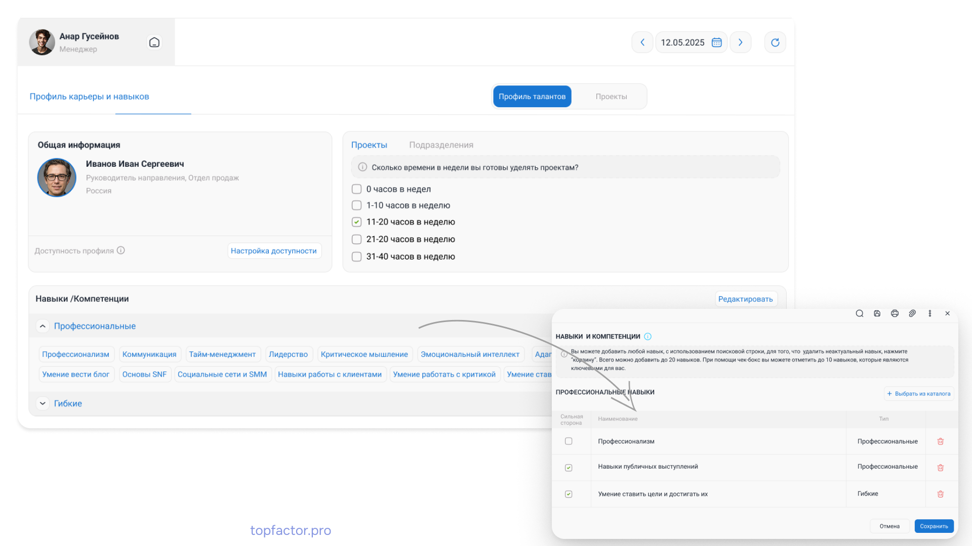
Task: Click the refresh icon in header
Action: 775,42
